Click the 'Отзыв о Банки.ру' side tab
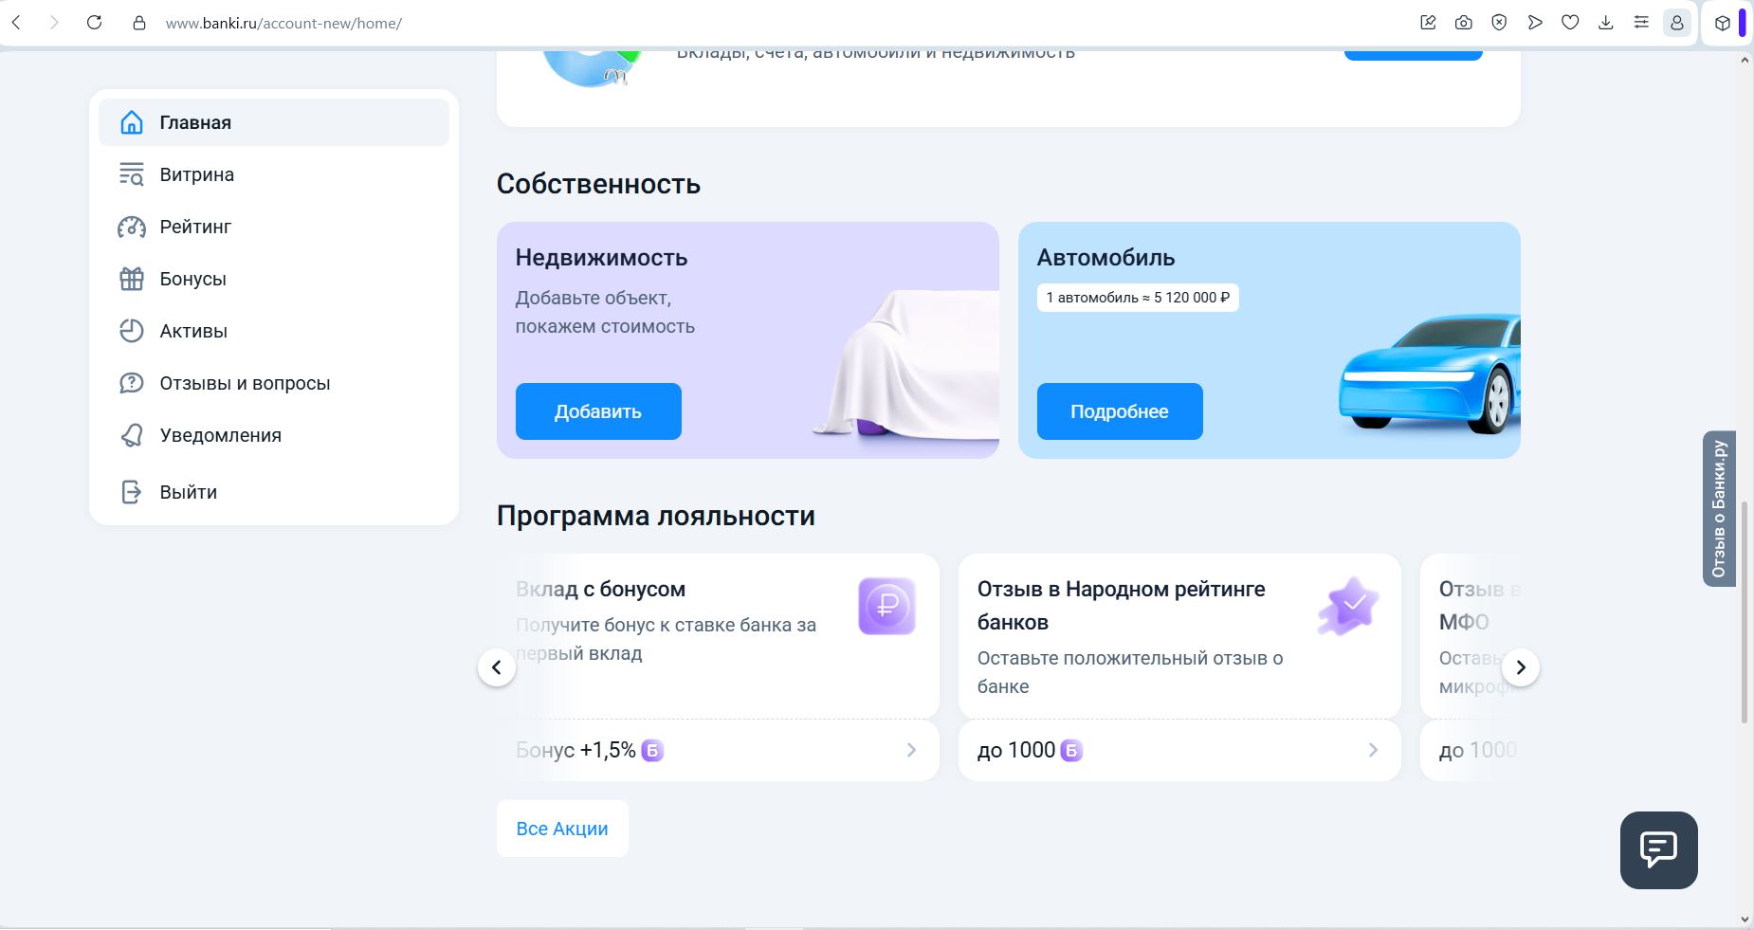1754x930 pixels. tap(1718, 509)
